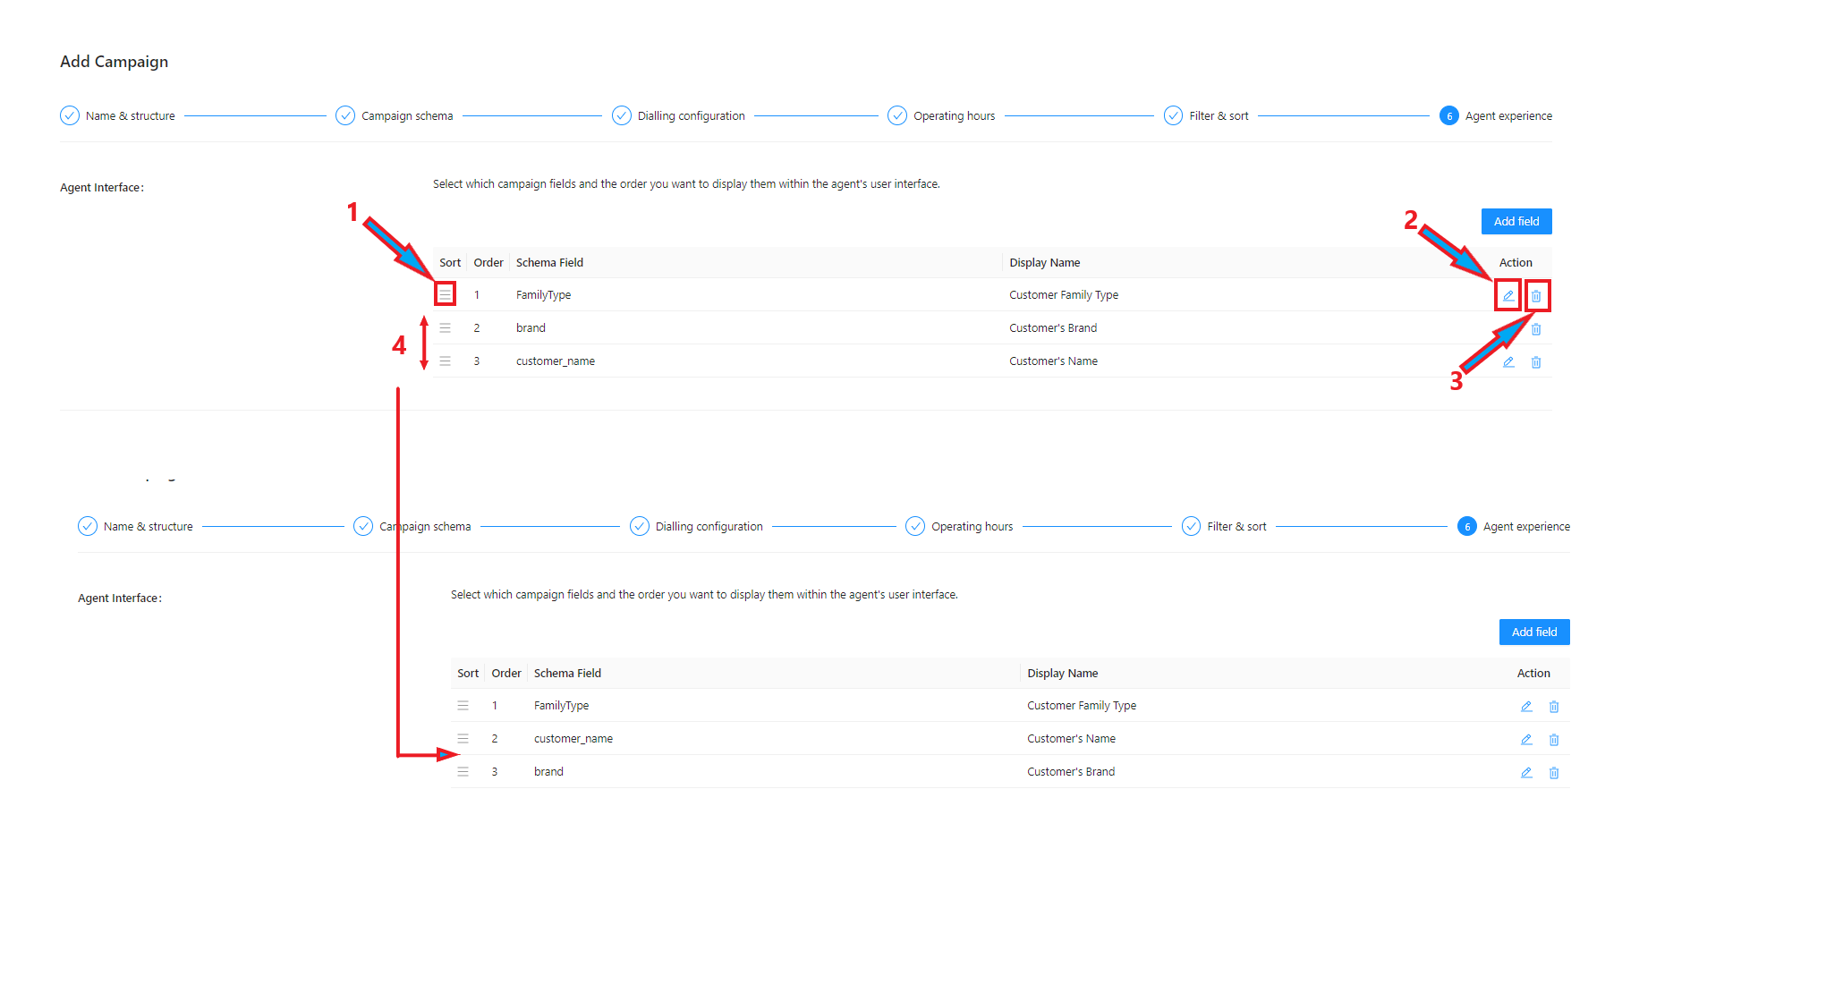
Task: Open Operating hours label in lower wizard
Action: (x=972, y=527)
